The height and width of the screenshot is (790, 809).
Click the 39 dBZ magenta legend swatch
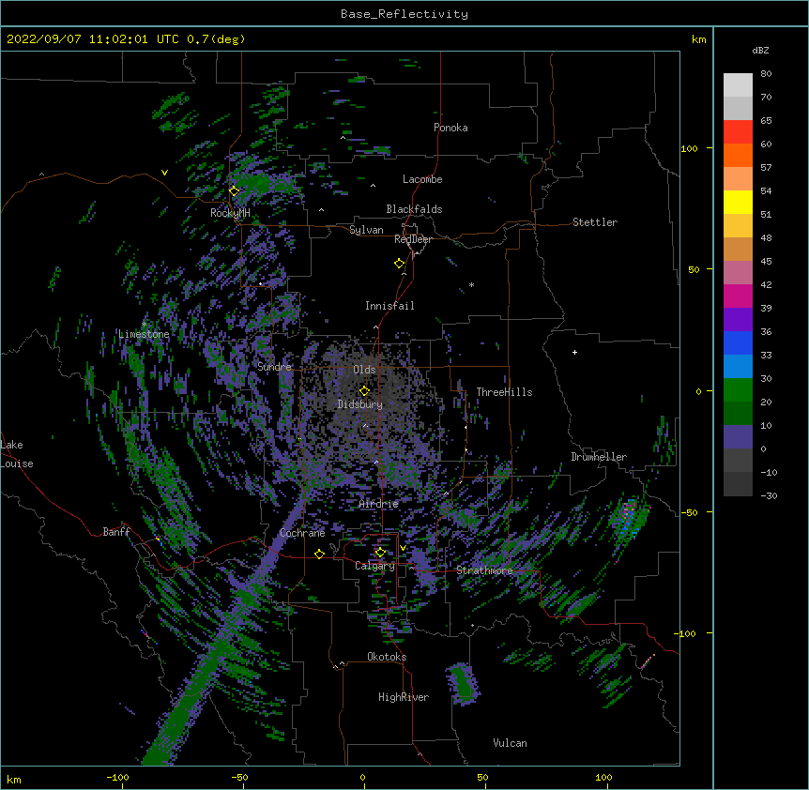pyautogui.click(x=738, y=296)
